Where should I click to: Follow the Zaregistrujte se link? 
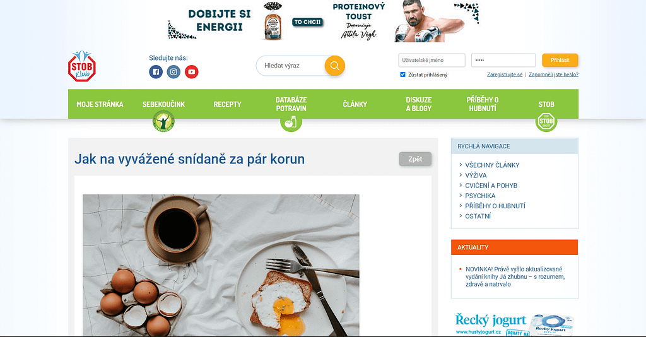(x=504, y=74)
